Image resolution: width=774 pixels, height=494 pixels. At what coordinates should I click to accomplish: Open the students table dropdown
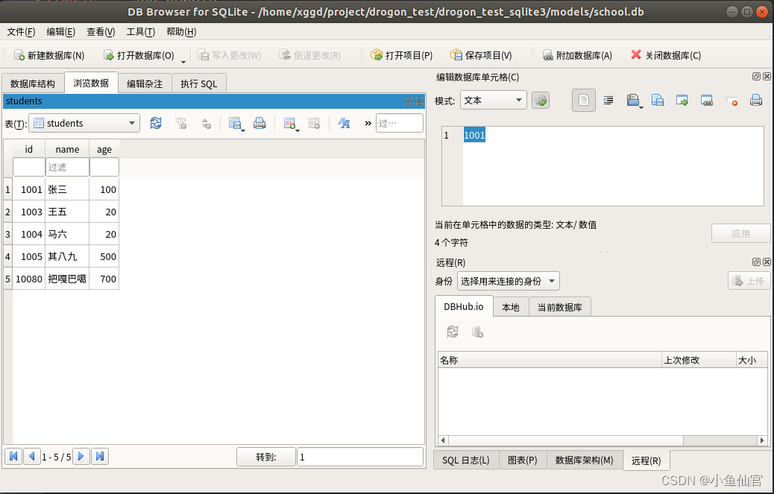(84, 123)
